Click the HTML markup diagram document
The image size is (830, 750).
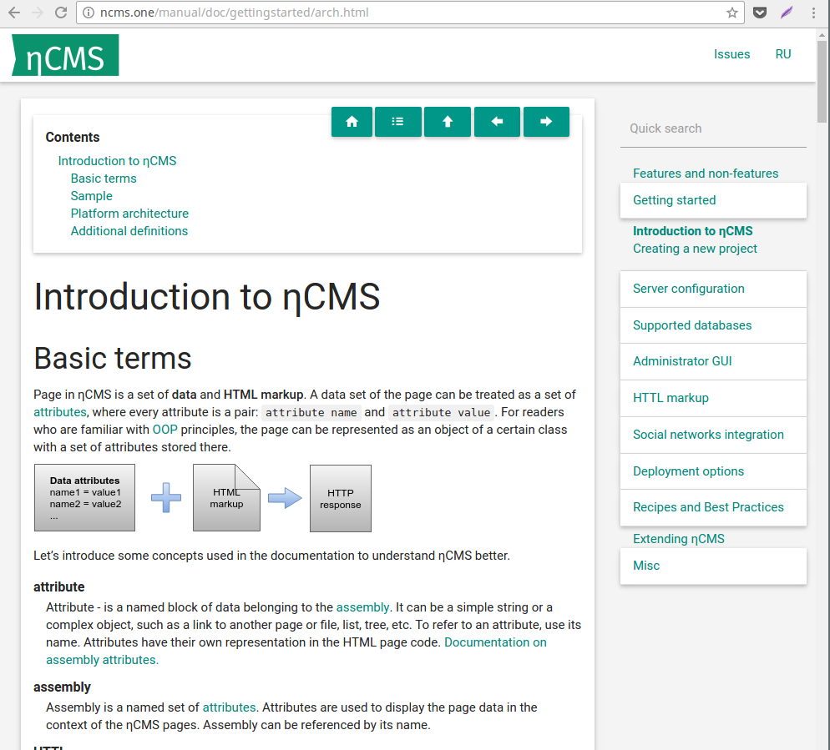pyautogui.click(x=226, y=498)
